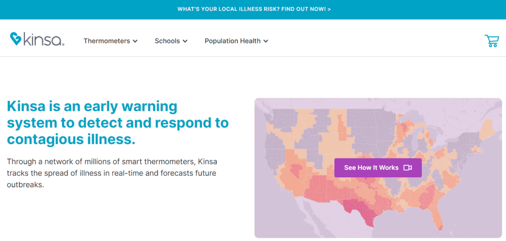Expand the Schools dropdown chevron

point(185,41)
